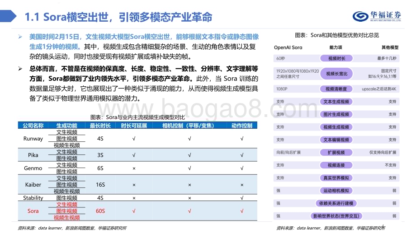Select the "最多十几秒" other-model value
The image size is (416, 234).
pyautogui.click(x=387, y=58)
